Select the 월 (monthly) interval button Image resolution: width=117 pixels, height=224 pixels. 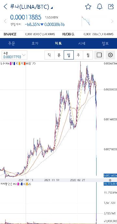pyautogui.click(x=88, y=55)
